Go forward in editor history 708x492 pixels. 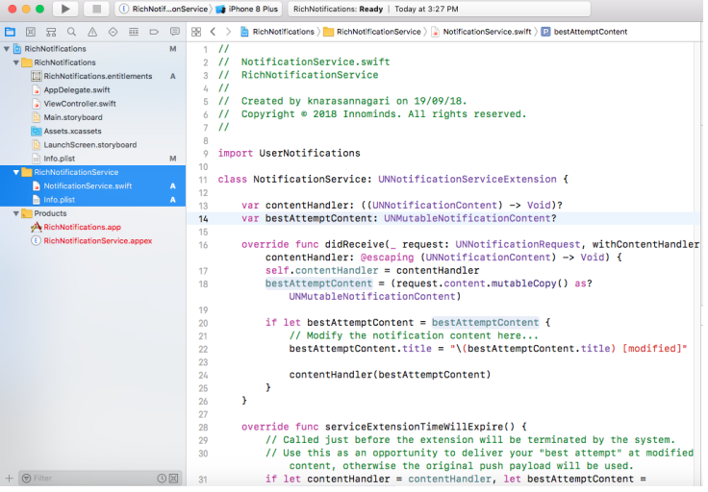pyautogui.click(x=229, y=32)
